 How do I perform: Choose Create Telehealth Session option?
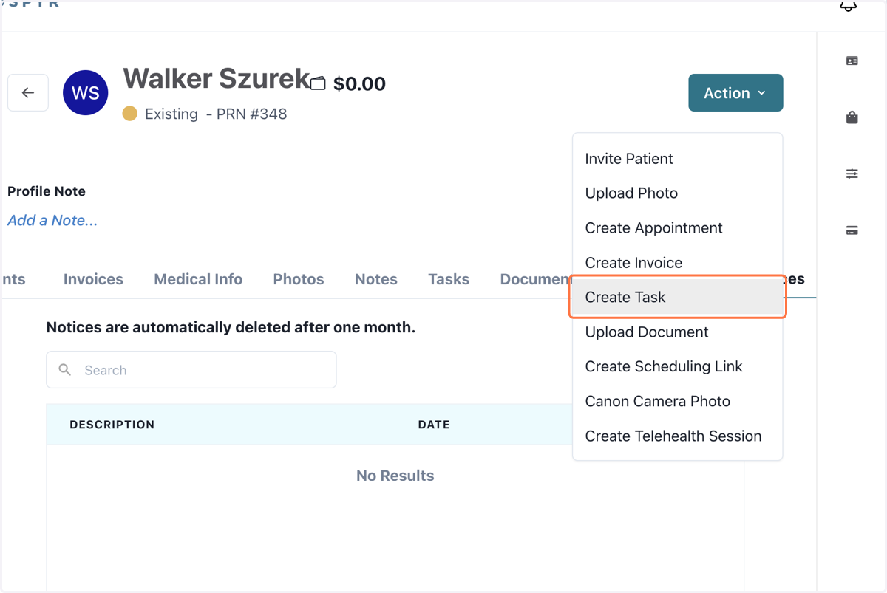pyautogui.click(x=677, y=436)
